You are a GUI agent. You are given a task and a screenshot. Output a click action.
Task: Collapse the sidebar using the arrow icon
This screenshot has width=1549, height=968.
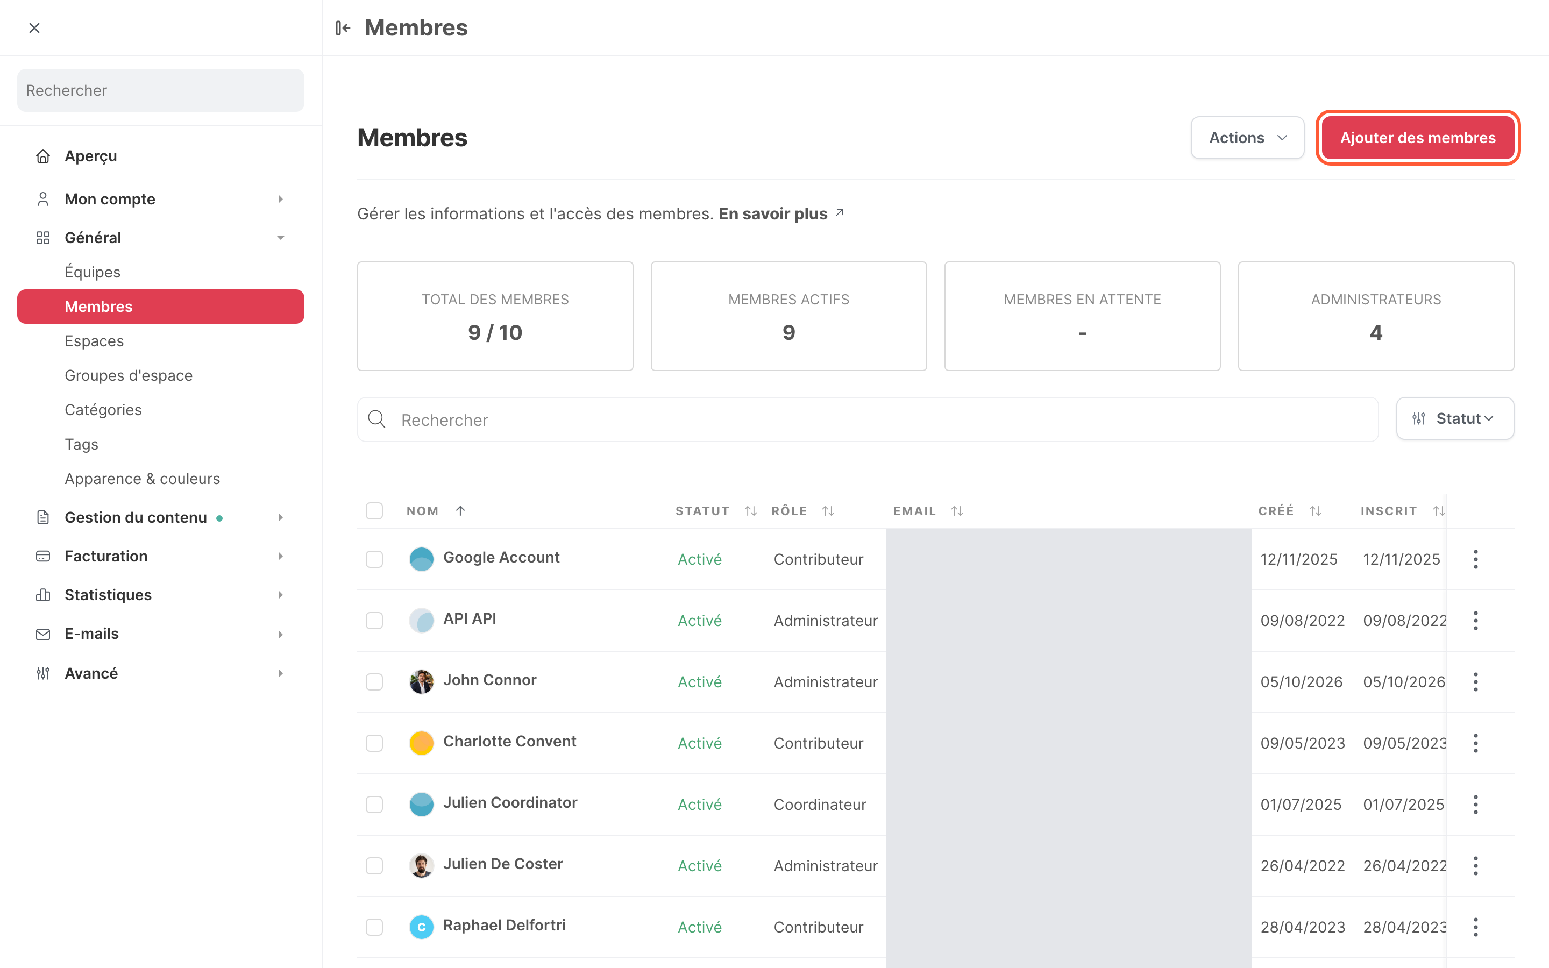coord(343,27)
